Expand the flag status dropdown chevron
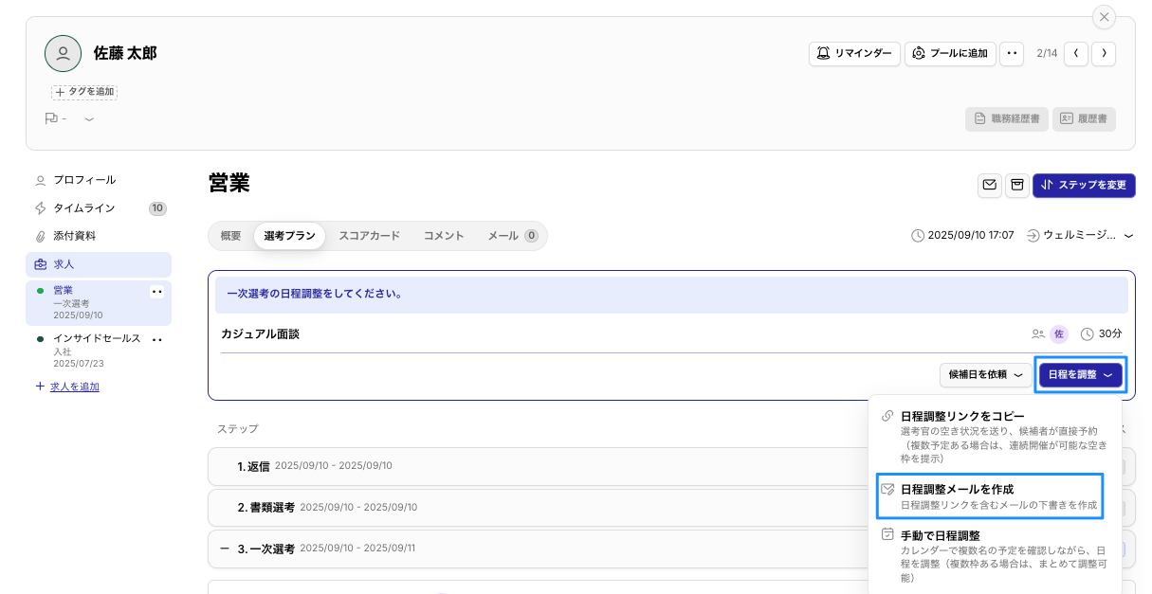The image size is (1152, 594). (x=89, y=119)
